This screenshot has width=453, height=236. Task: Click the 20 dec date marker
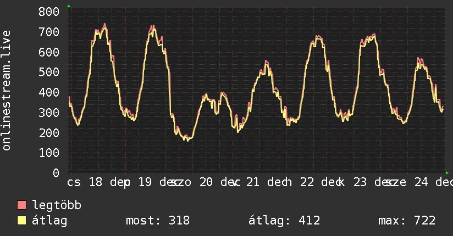tap(219, 182)
